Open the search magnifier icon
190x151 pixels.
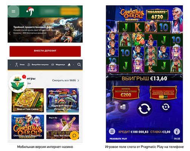tap(79, 65)
